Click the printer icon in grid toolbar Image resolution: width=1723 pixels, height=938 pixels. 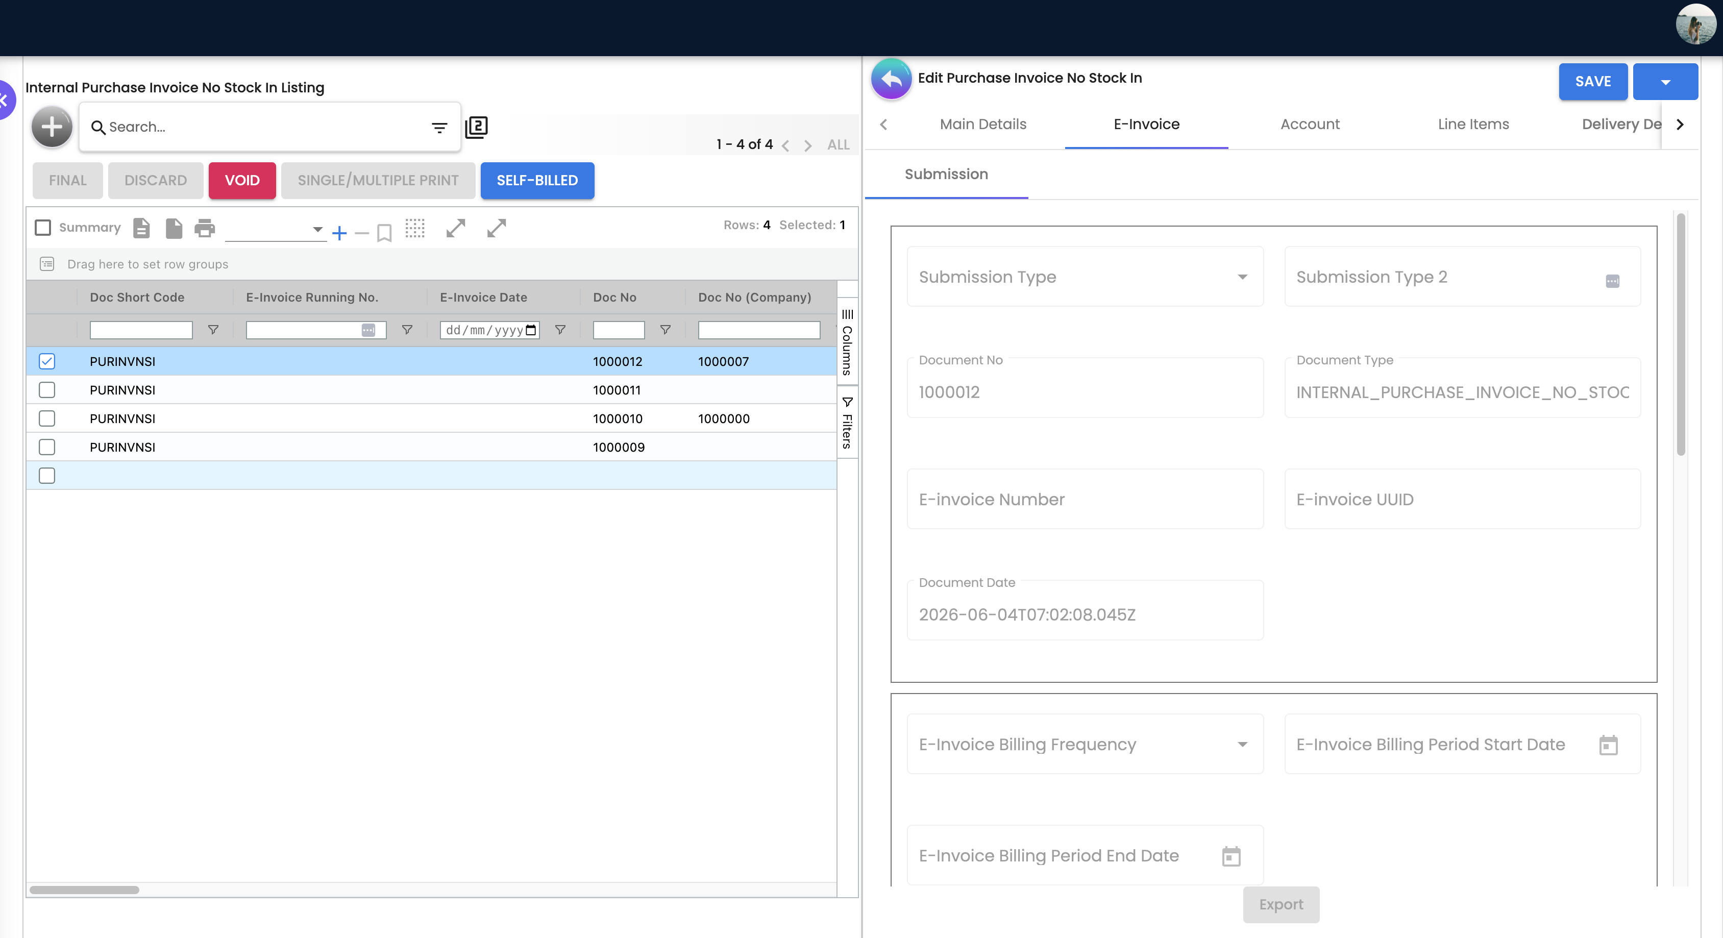(x=205, y=228)
